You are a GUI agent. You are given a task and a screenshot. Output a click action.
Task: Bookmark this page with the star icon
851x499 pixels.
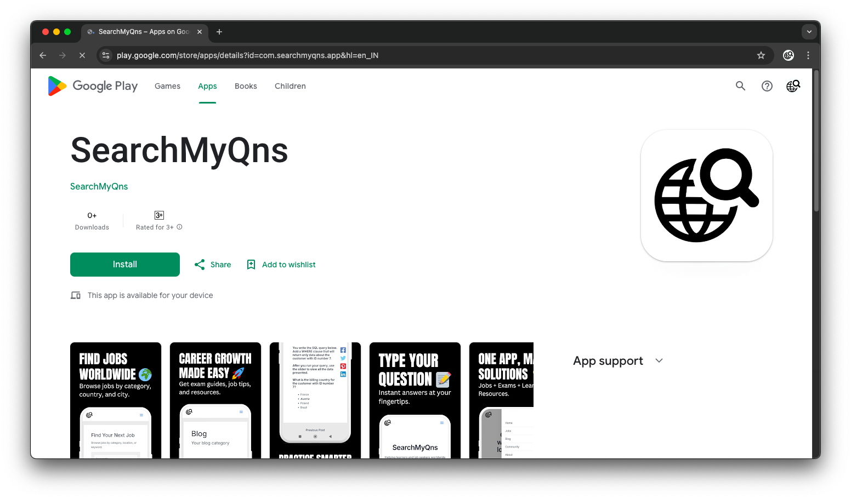click(x=761, y=55)
